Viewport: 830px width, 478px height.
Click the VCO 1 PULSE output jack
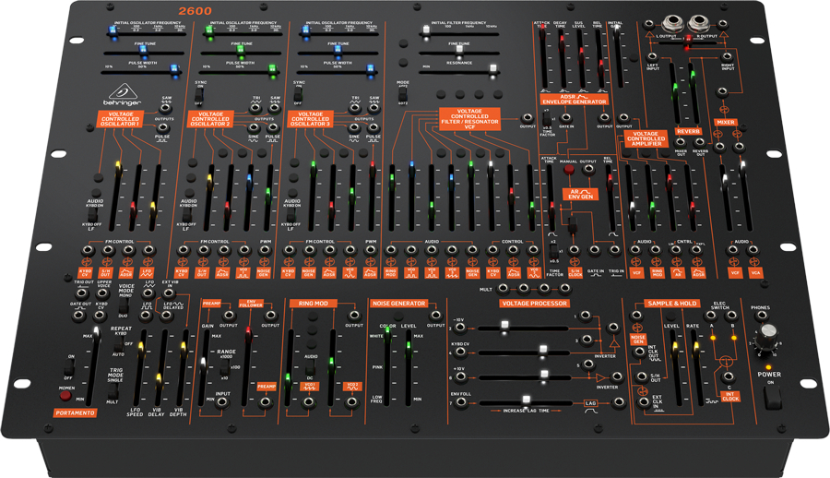tap(163, 127)
